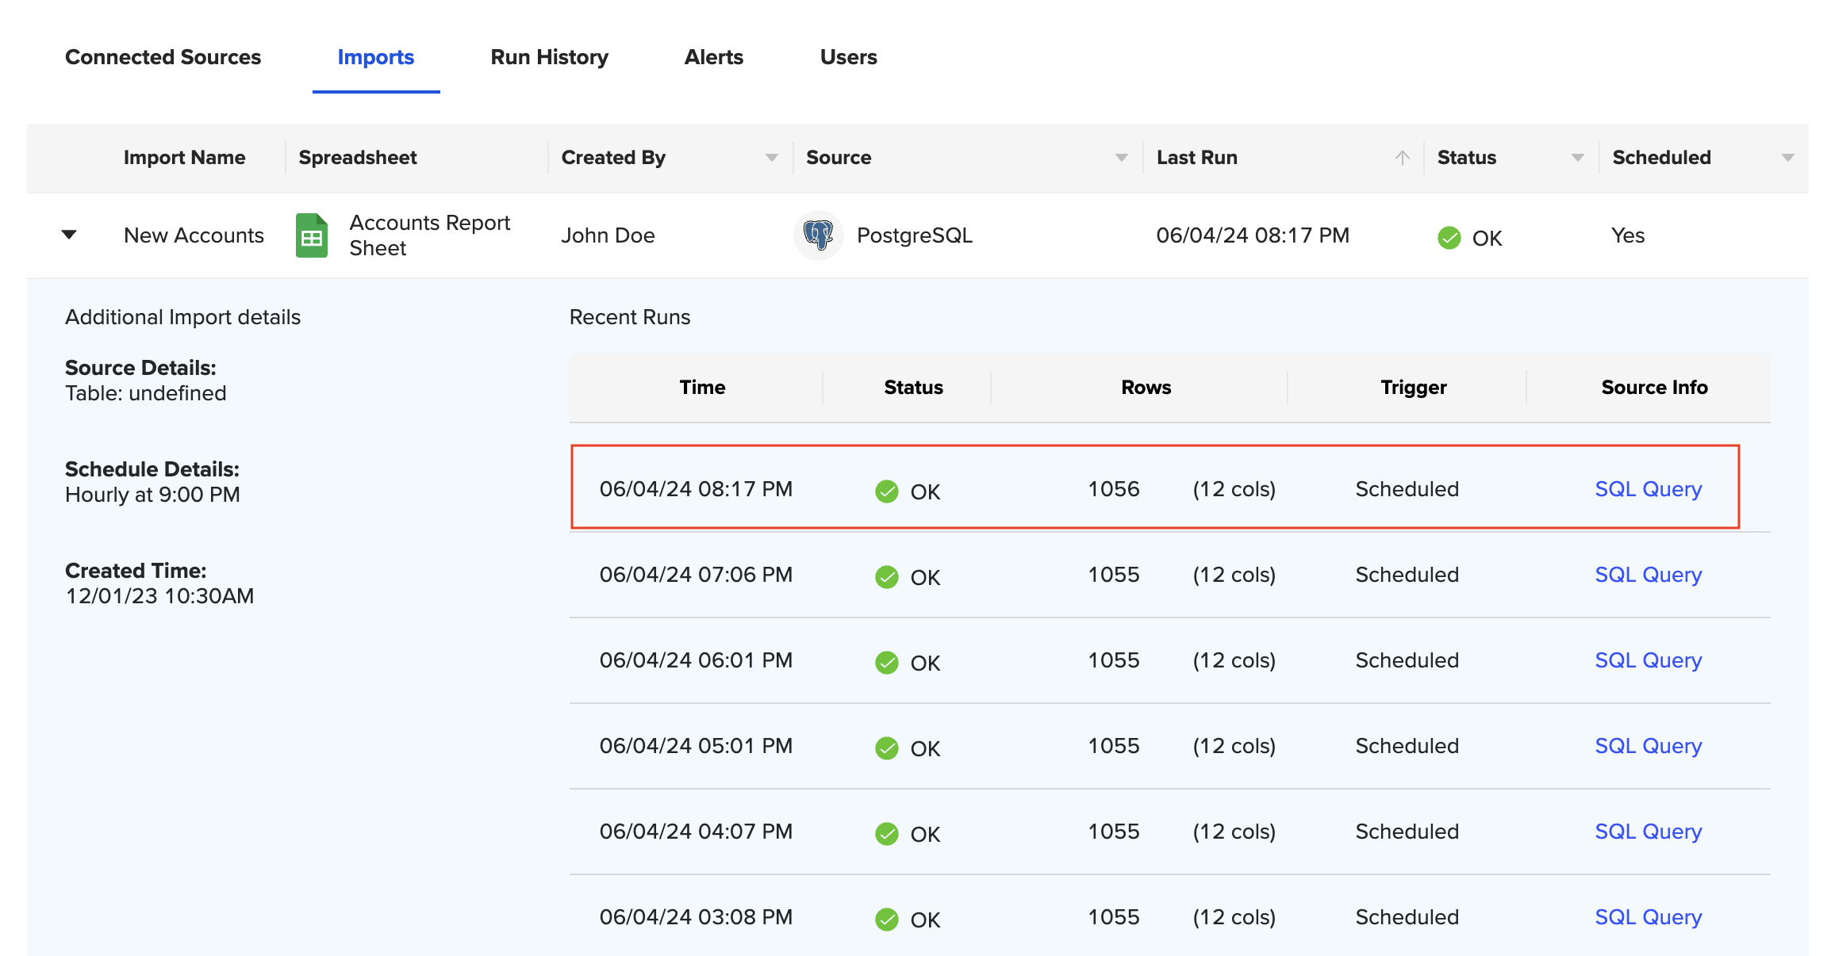Click the 06/04/24 08:17 PM last run cell
This screenshot has height=956, width=1831.
(1253, 235)
